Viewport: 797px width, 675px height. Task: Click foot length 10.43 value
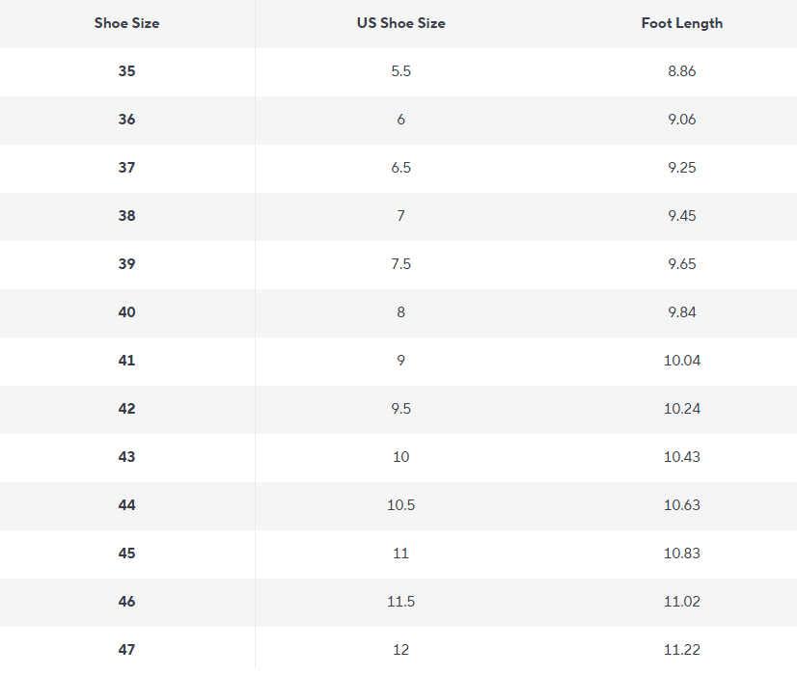point(682,457)
